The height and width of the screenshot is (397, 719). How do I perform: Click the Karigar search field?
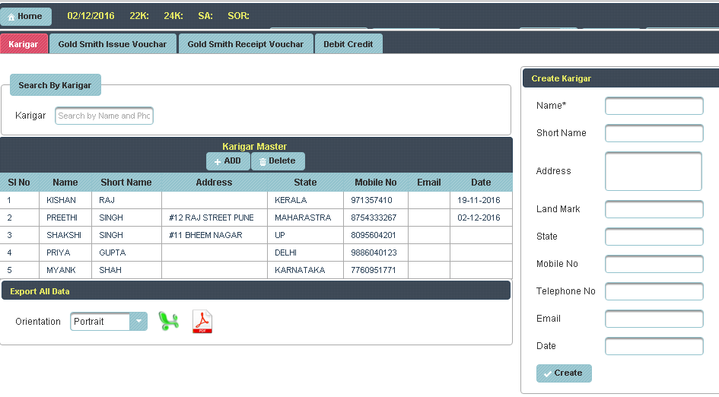[104, 116]
